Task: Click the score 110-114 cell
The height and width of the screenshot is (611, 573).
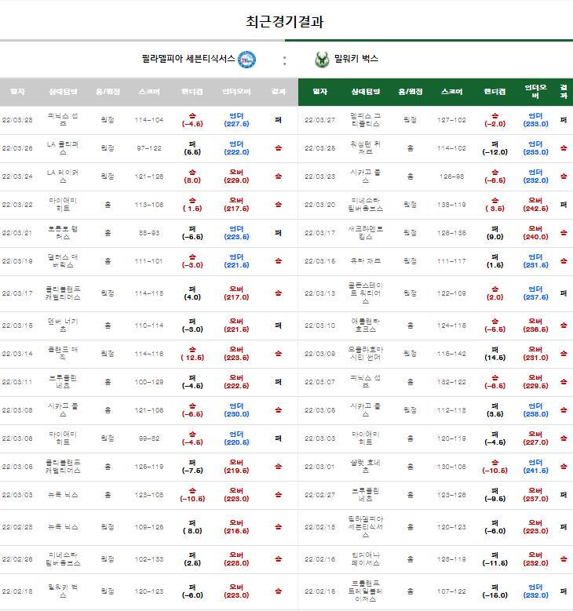Action: click(149, 326)
